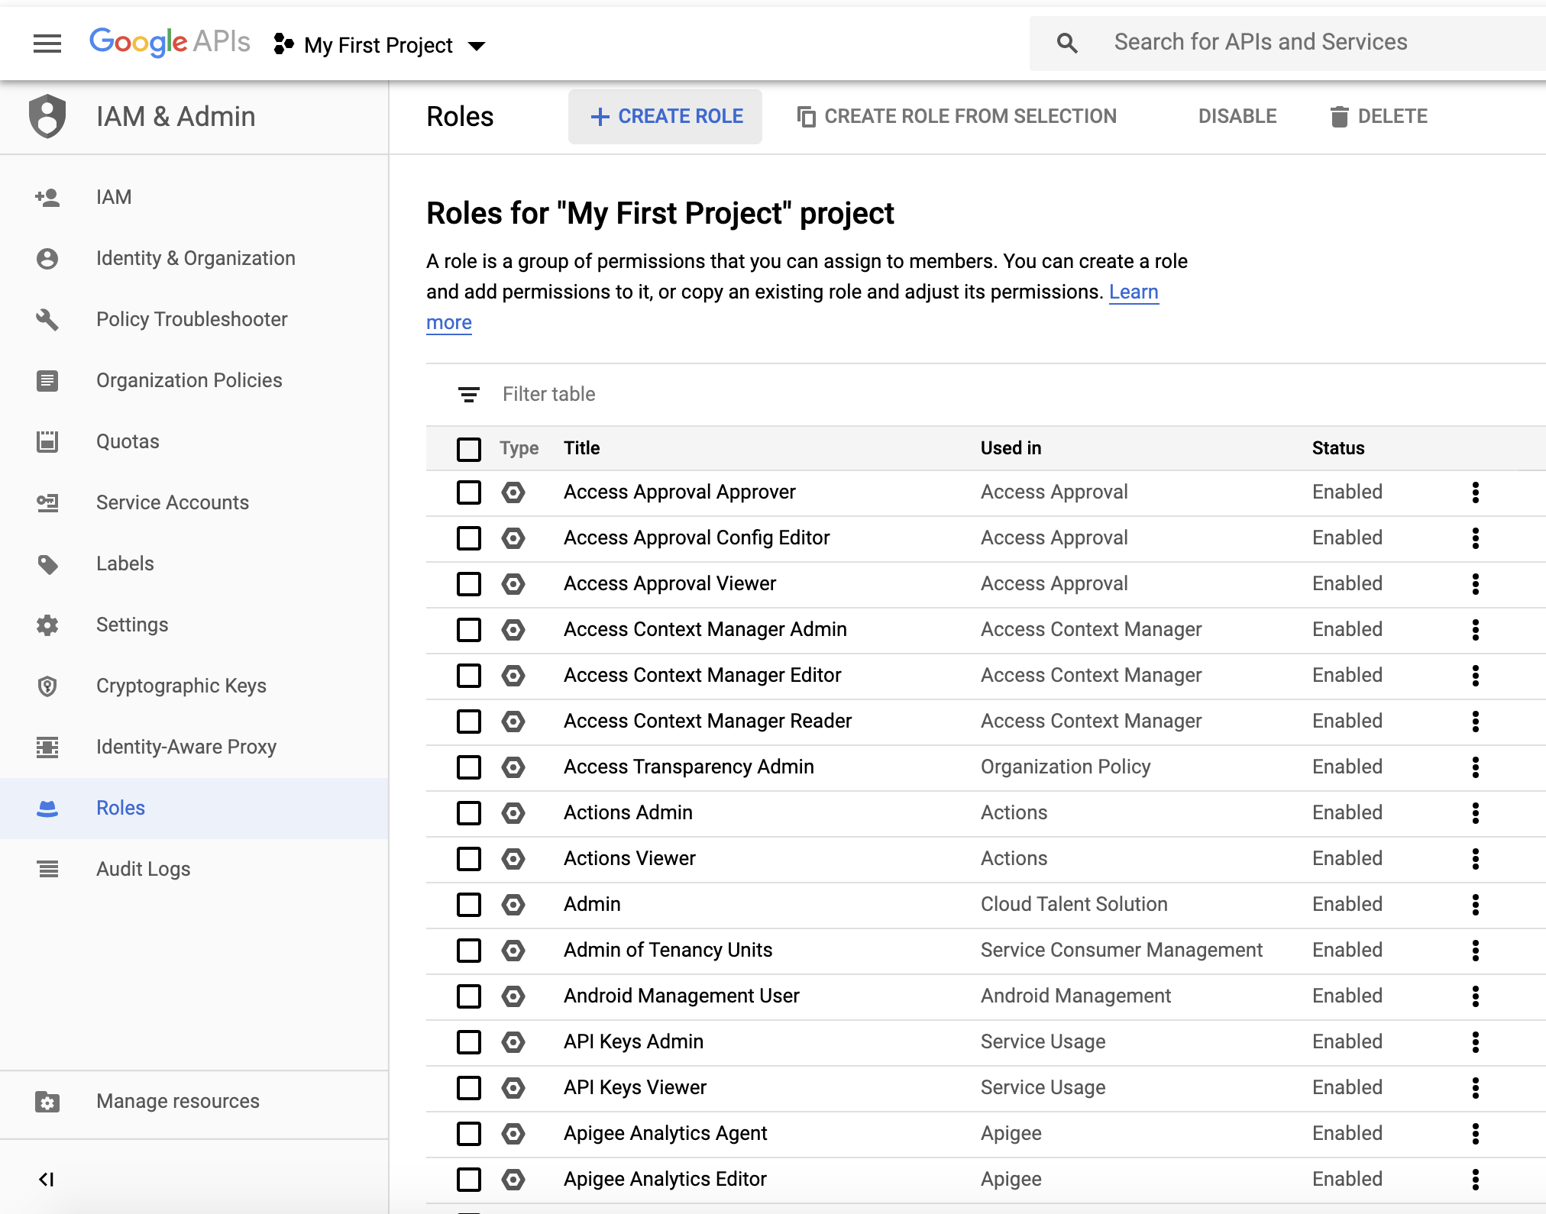Viewport: 1546px width, 1214px height.
Task: Click the Organization Policies document icon
Action: coord(47,380)
